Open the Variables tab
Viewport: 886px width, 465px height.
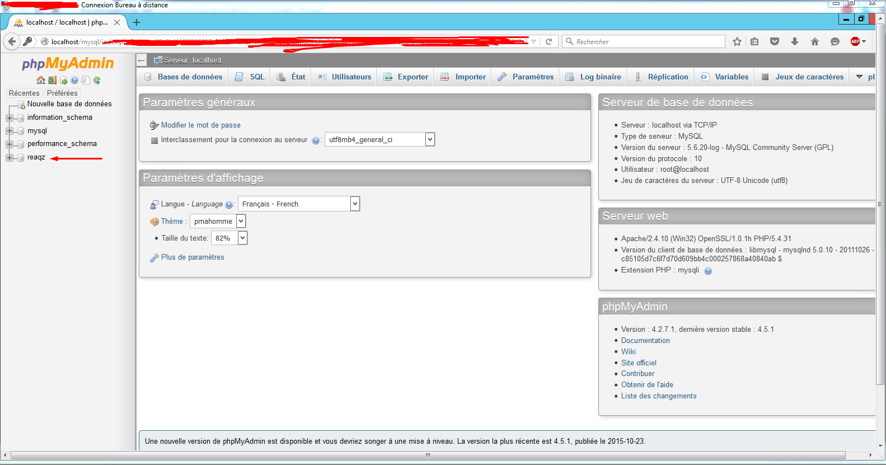tap(724, 77)
